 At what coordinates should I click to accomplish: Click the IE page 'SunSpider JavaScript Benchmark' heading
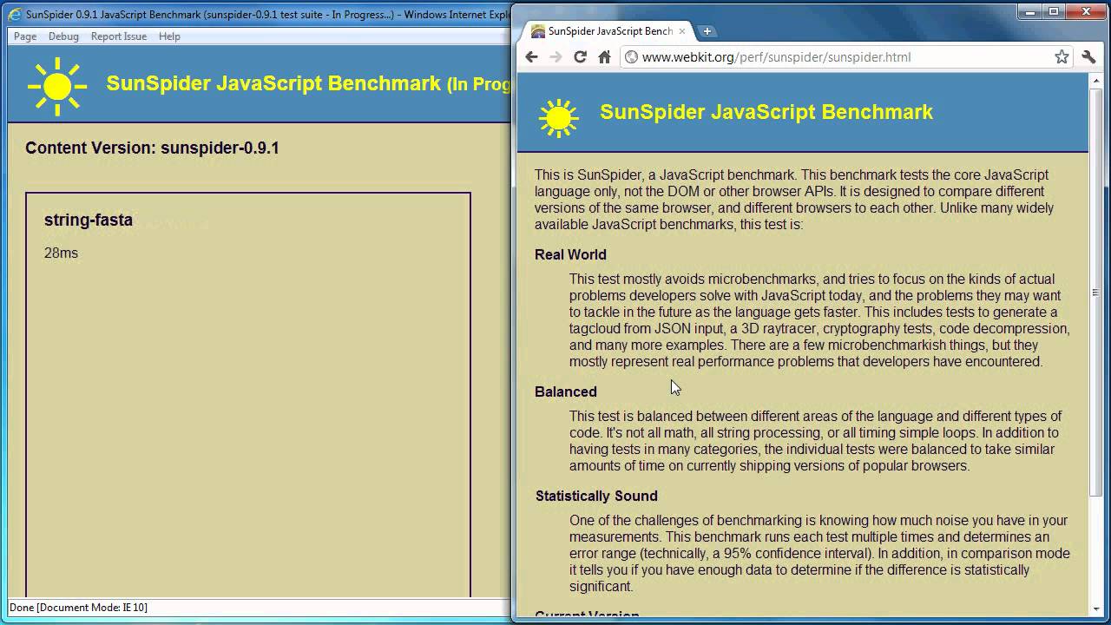[x=273, y=83]
